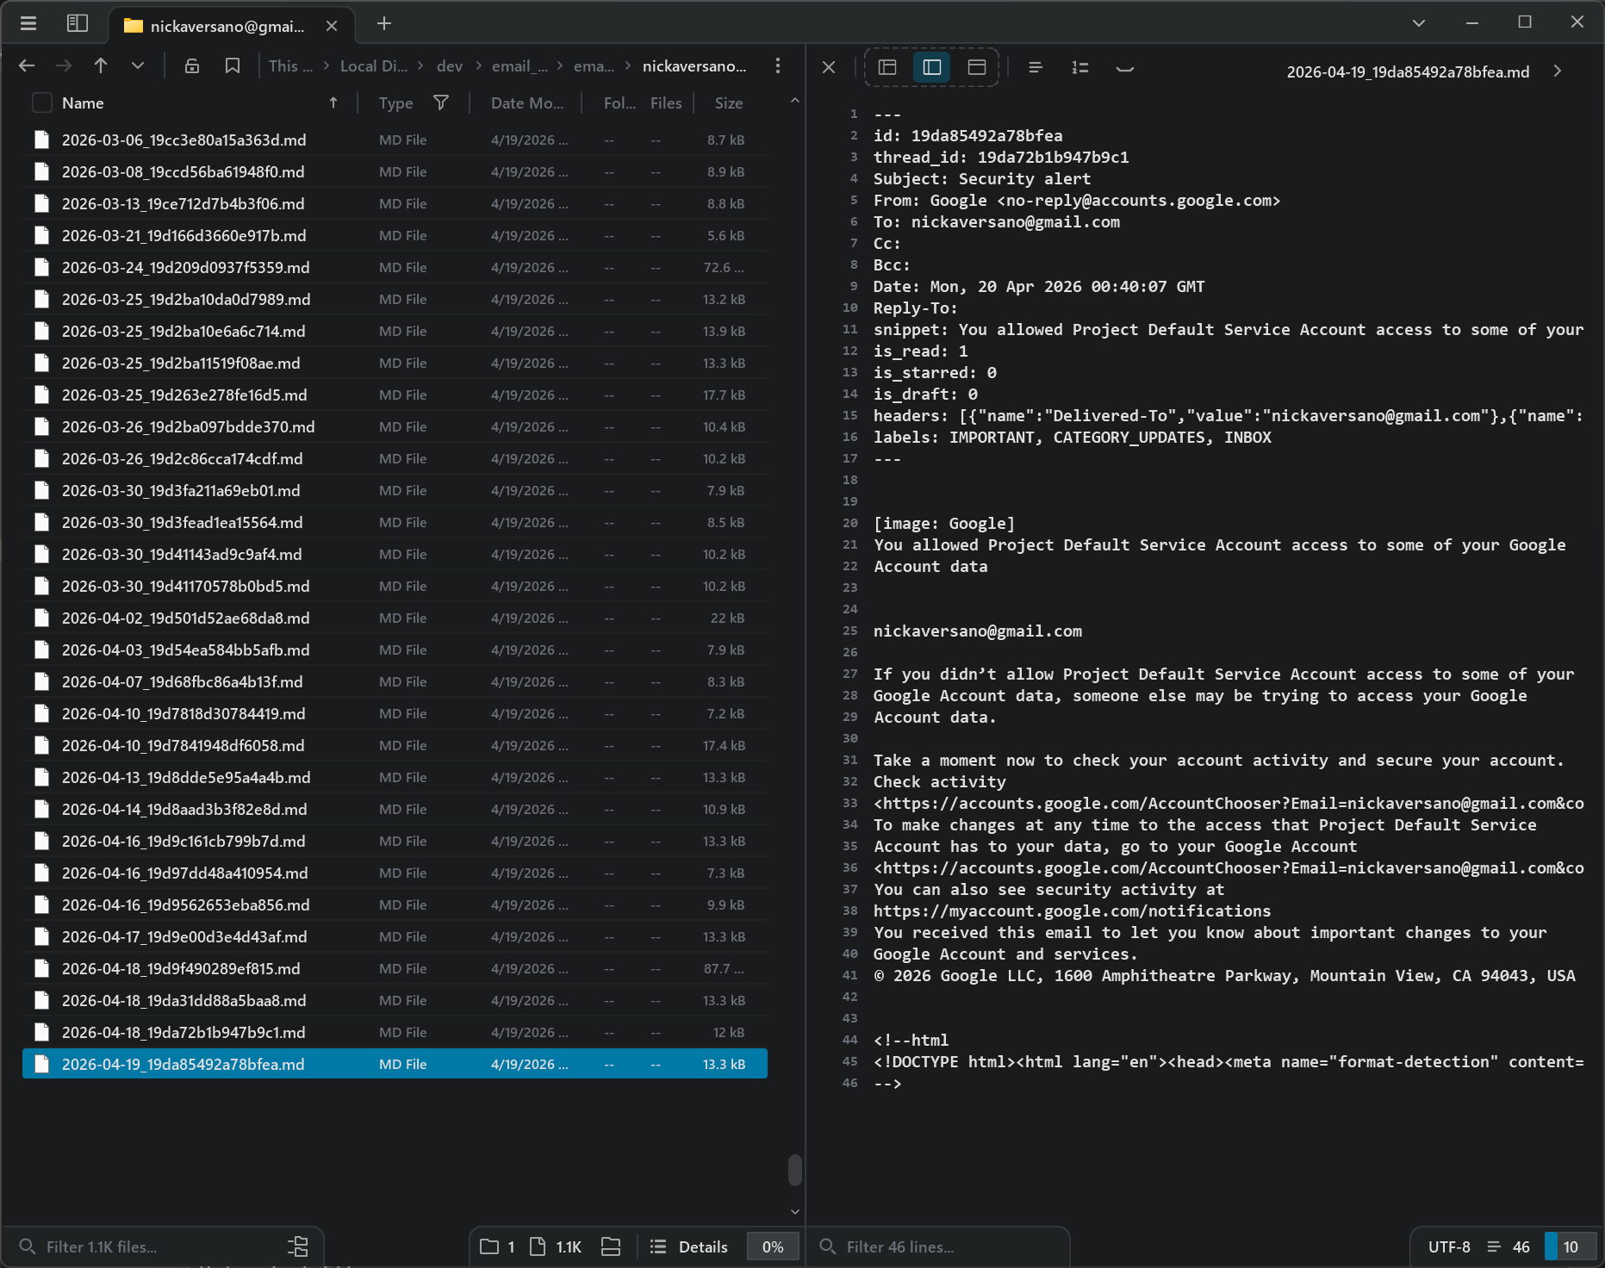The height and width of the screenshot is (1268, 1605).
Task: Open a new tab with plus button
Action: pos(384,24)
